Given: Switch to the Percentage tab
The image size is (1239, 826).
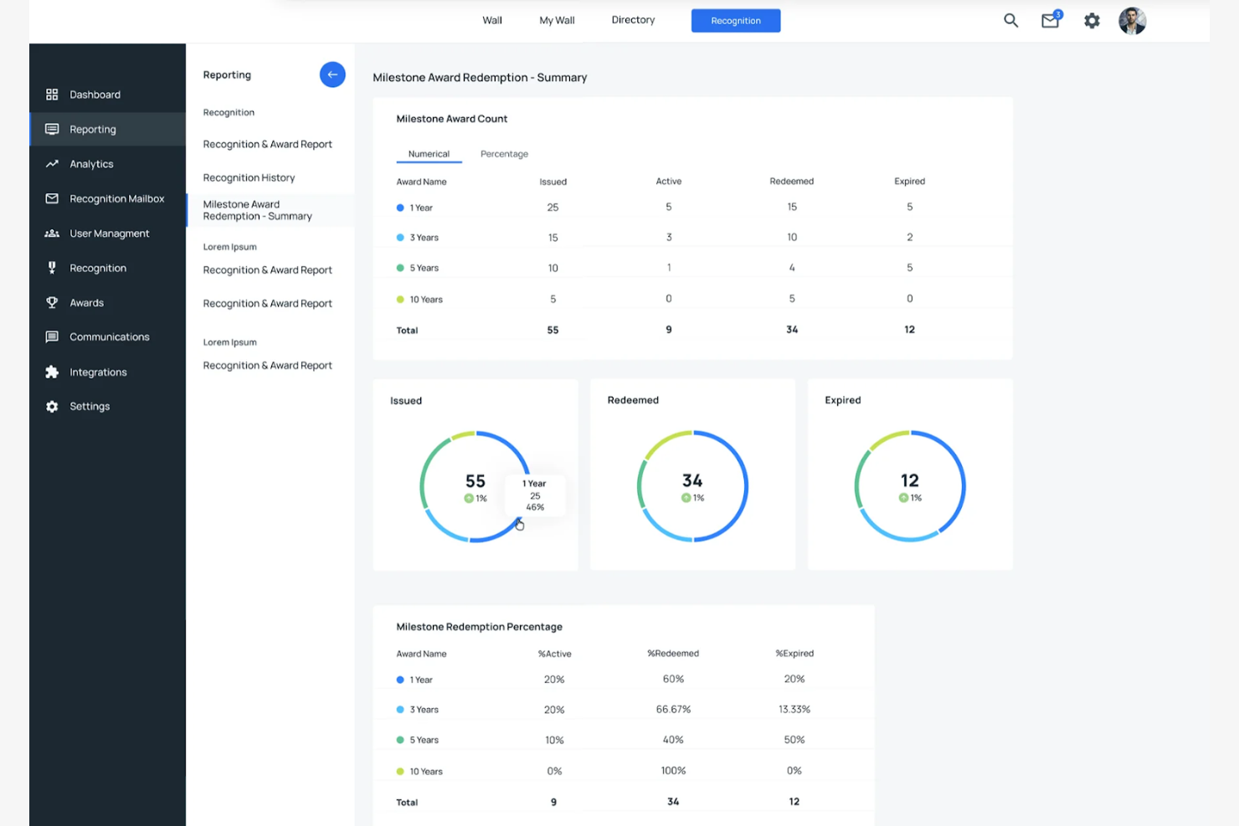Looking at the screenshot, I should (504, 154).
